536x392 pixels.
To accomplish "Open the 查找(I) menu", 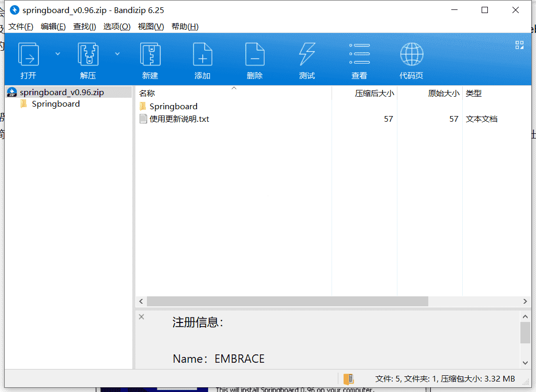I will pos(84,27).
